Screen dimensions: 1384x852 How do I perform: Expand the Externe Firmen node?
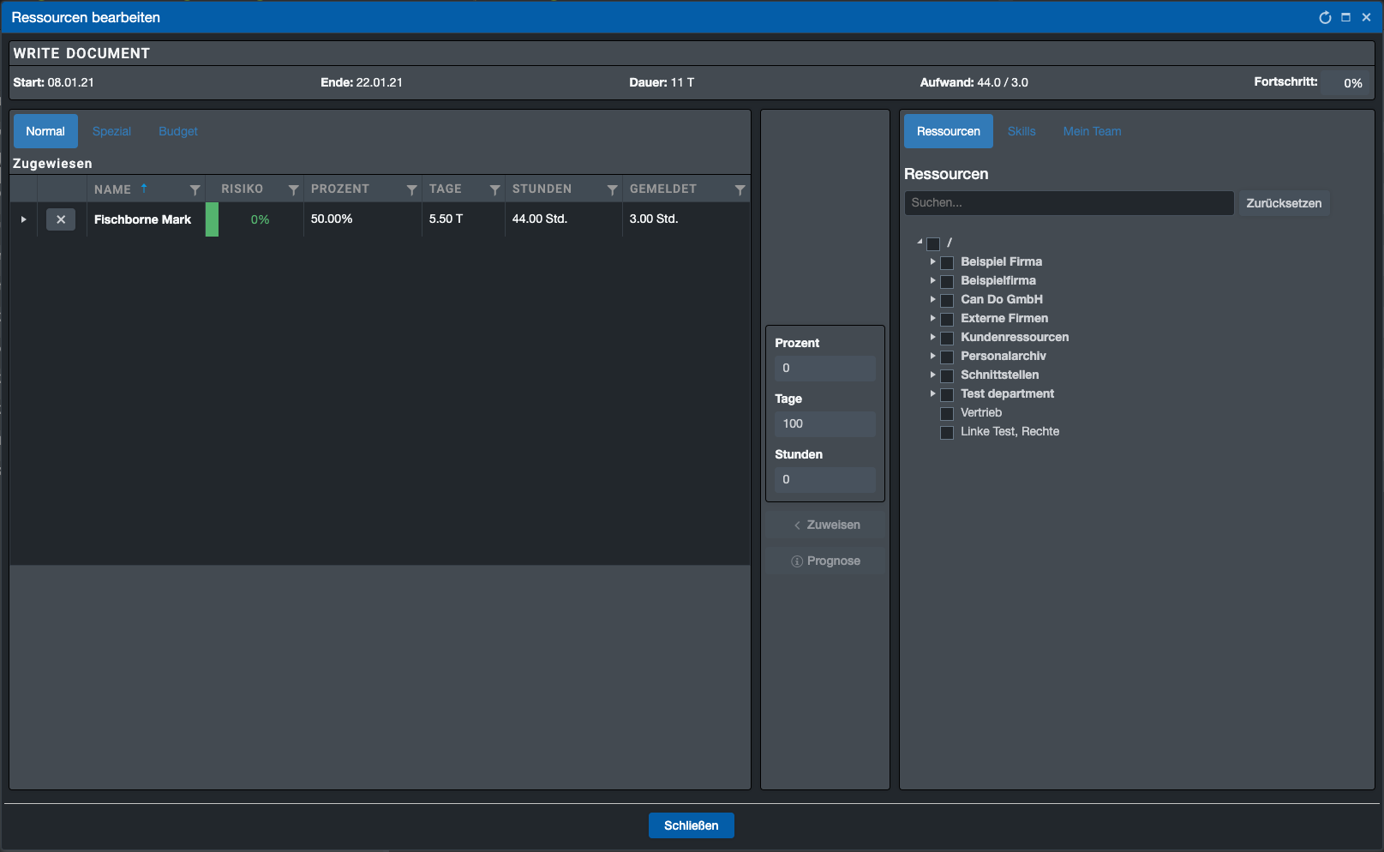[933, 318]
